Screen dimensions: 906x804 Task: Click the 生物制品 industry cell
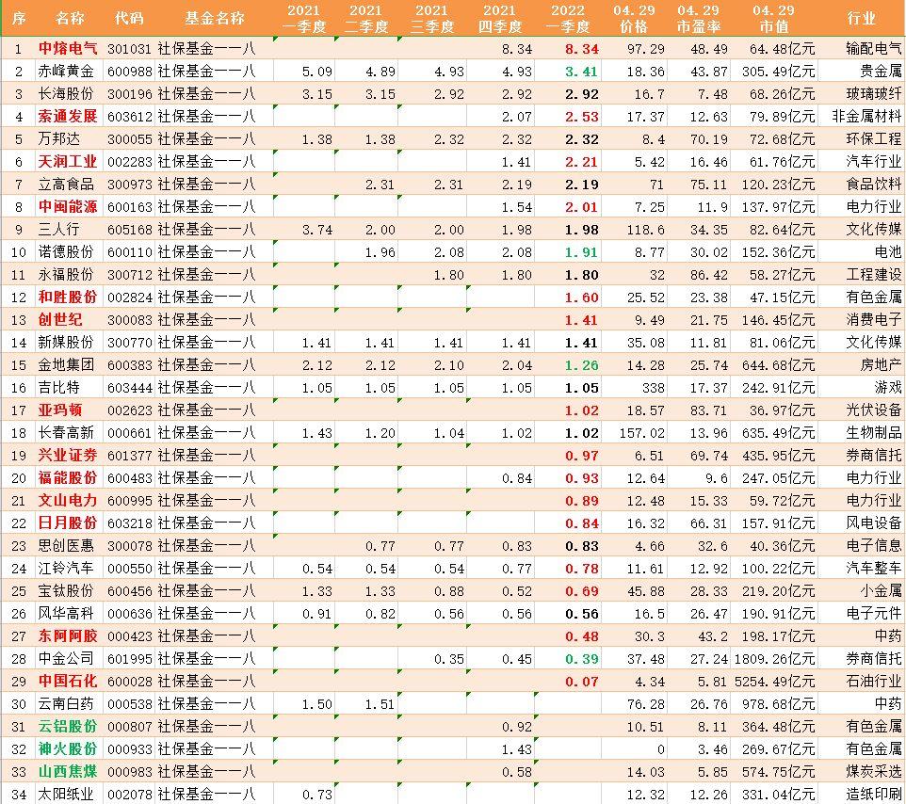[x=874, y=433]
